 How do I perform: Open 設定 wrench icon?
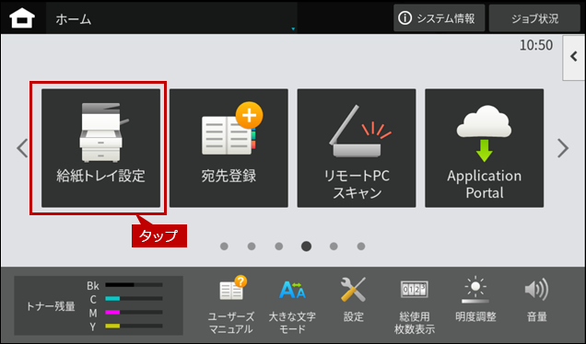coord(353,300)
